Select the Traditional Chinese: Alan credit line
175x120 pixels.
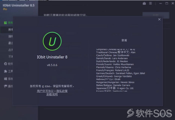116,52
